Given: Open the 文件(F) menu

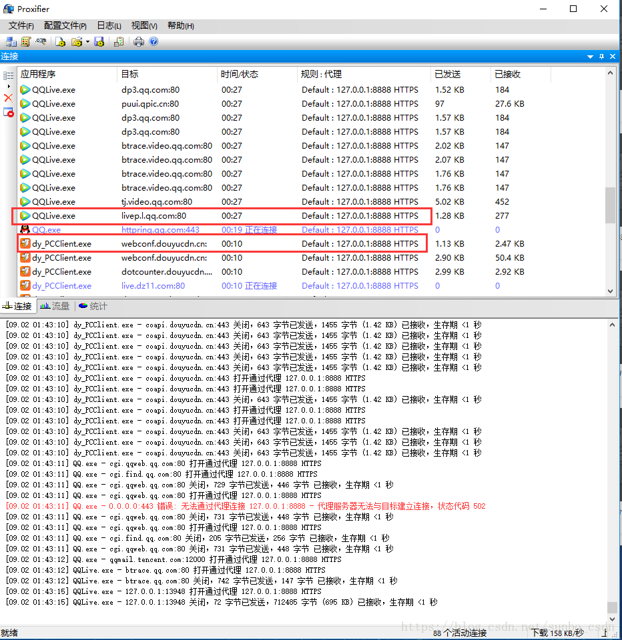Looking at the screenshot, I should tap(21, 26).
